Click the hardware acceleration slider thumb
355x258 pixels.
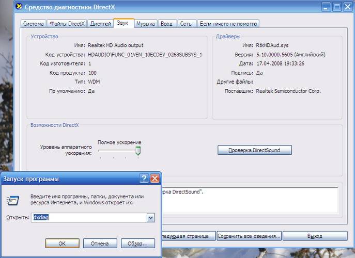pos(138,151)
